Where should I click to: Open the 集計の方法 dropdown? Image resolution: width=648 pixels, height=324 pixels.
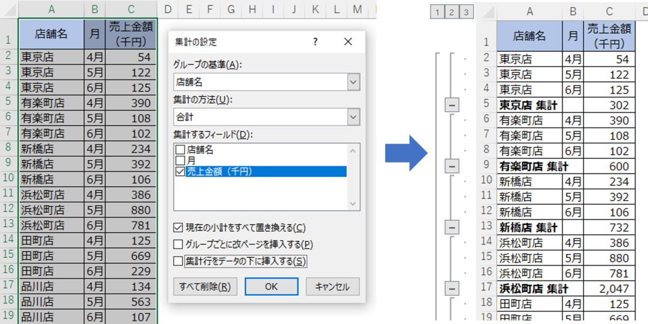(x=354, y=117)
